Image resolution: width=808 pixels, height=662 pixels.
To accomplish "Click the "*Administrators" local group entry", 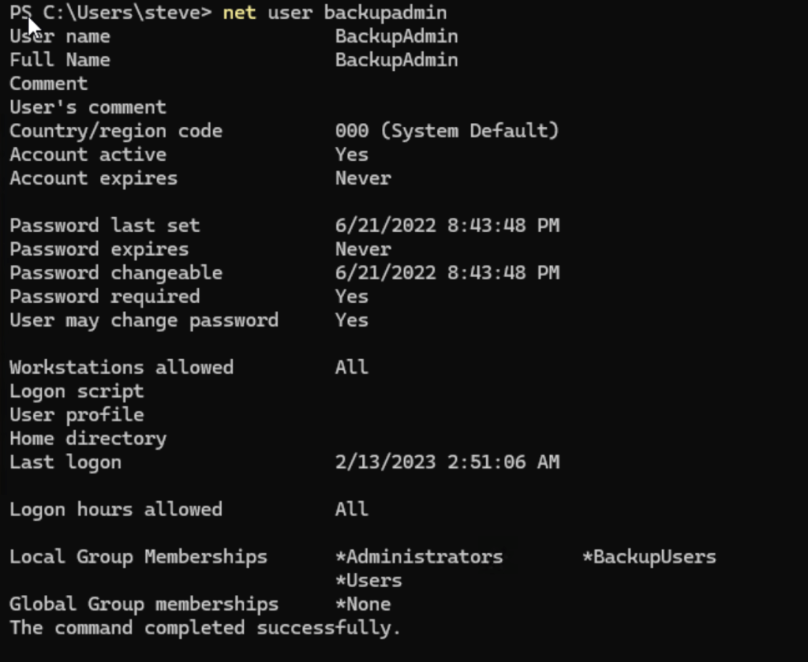I will click(x=419, y=557).
